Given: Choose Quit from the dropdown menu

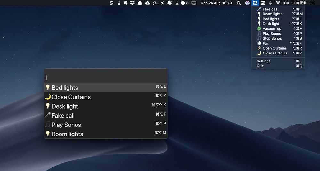Looking at the screenshot, I should coord(278,66).
